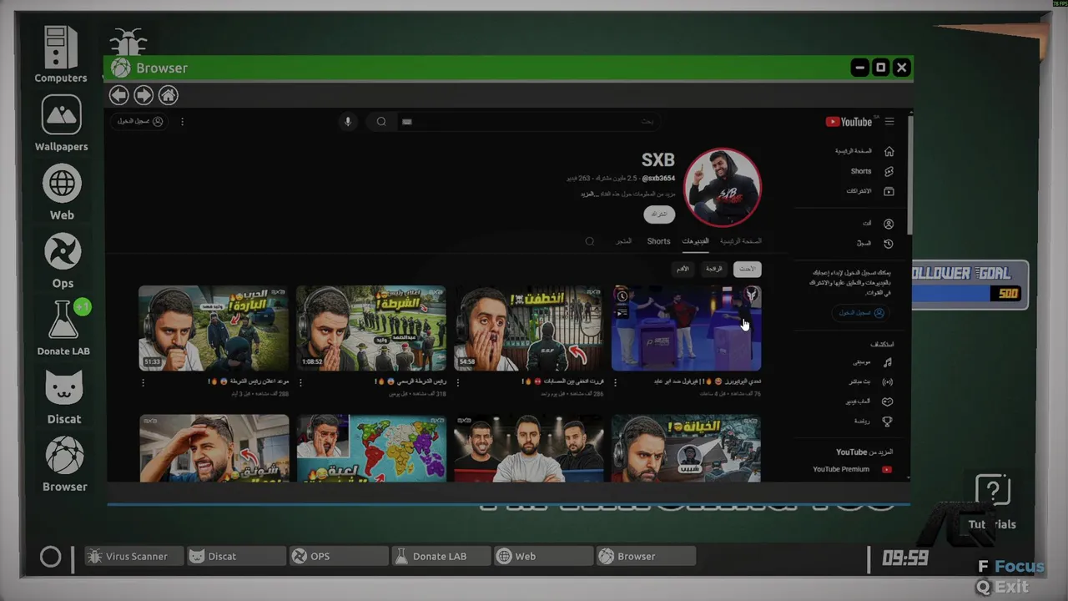Open the Live broadcast explore icon
This screenshot has width=1068, height=601.
click(888, 382)
